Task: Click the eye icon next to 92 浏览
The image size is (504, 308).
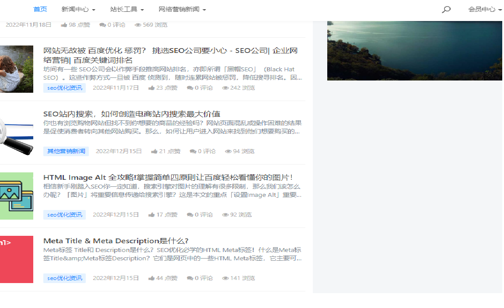Action: point(225,214)
